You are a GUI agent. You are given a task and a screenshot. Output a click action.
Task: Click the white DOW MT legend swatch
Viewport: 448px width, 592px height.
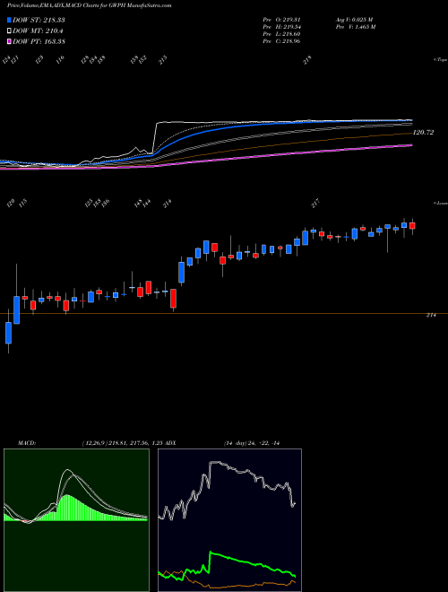click(x=9, y=30)
